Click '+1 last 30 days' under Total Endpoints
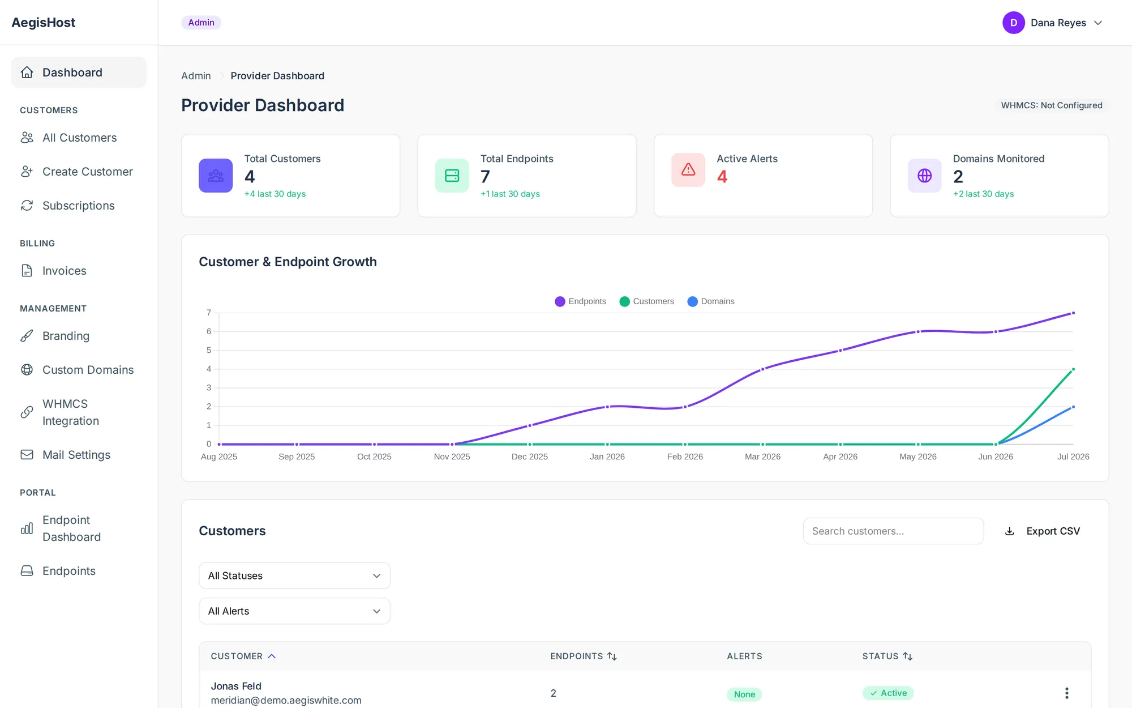1132x708 pixels. [x=510, y=194]
